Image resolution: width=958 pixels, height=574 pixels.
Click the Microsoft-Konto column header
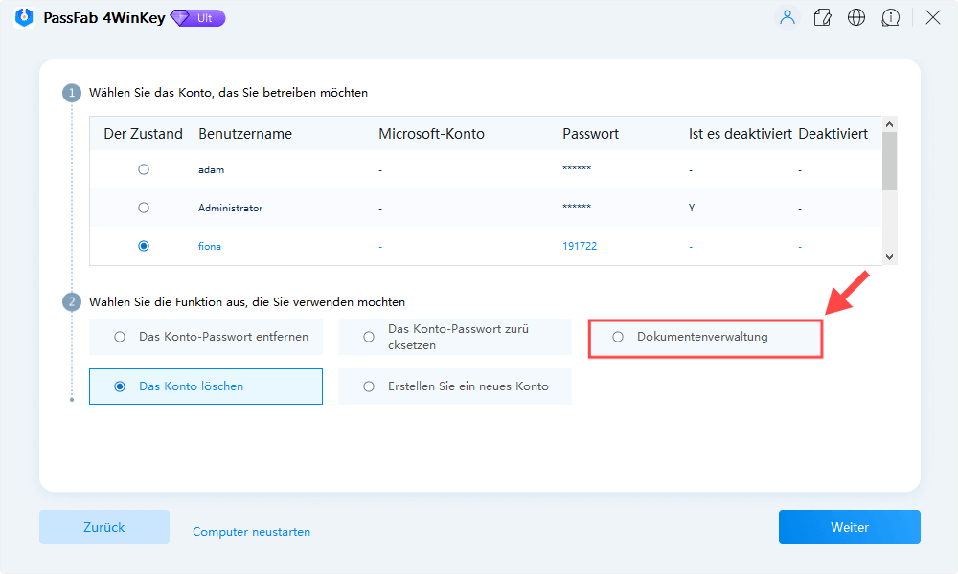click(x=431, y=134)
